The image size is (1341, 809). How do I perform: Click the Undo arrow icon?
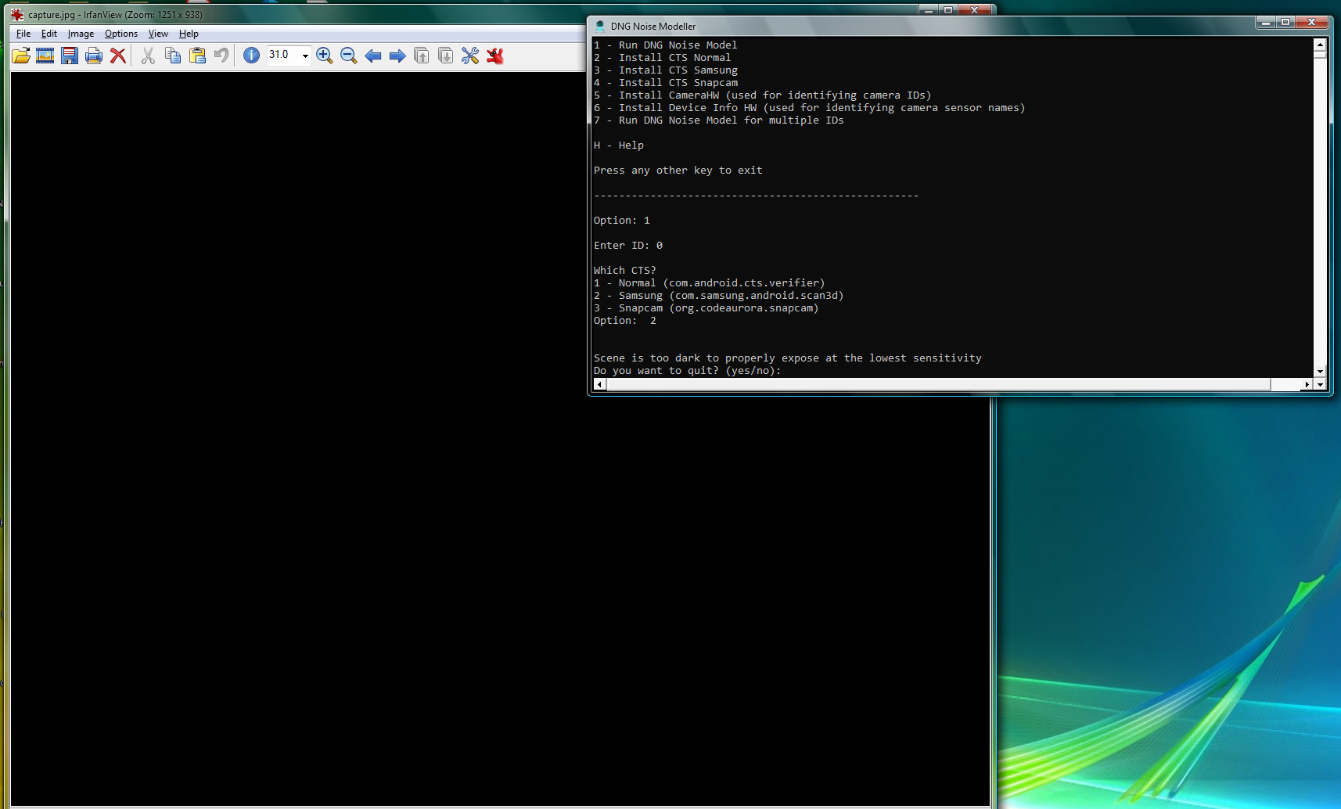point(221,56)
